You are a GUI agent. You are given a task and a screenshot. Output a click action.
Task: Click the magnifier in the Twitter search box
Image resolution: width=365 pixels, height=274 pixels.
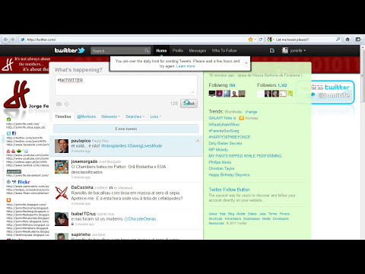[147, 51]
